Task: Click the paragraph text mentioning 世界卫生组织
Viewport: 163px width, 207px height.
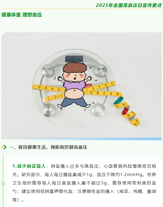Action: tap(84, 183)
